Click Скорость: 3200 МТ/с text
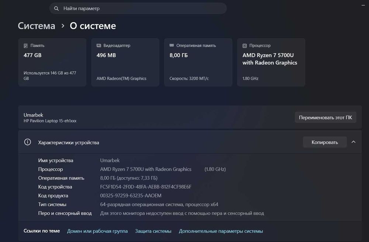369x242 pixels. pos(189,78)
